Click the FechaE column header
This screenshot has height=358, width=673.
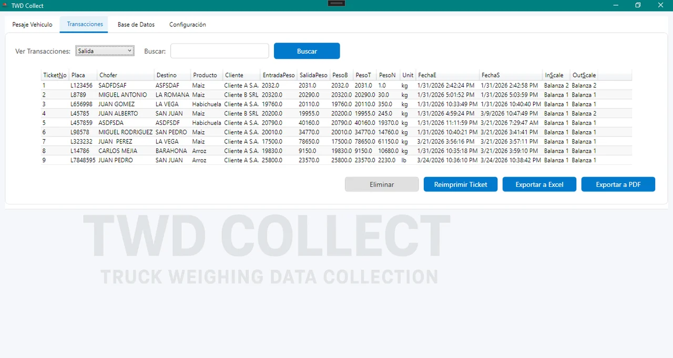448,75
